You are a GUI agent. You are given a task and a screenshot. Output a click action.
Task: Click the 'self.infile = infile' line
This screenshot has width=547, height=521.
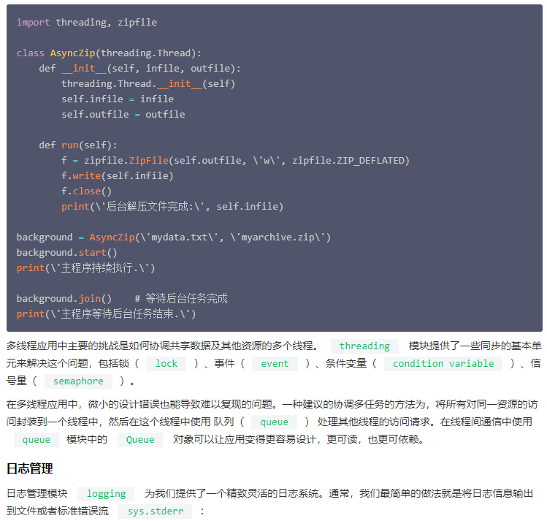pyautogui.click(x=118, y=99)
